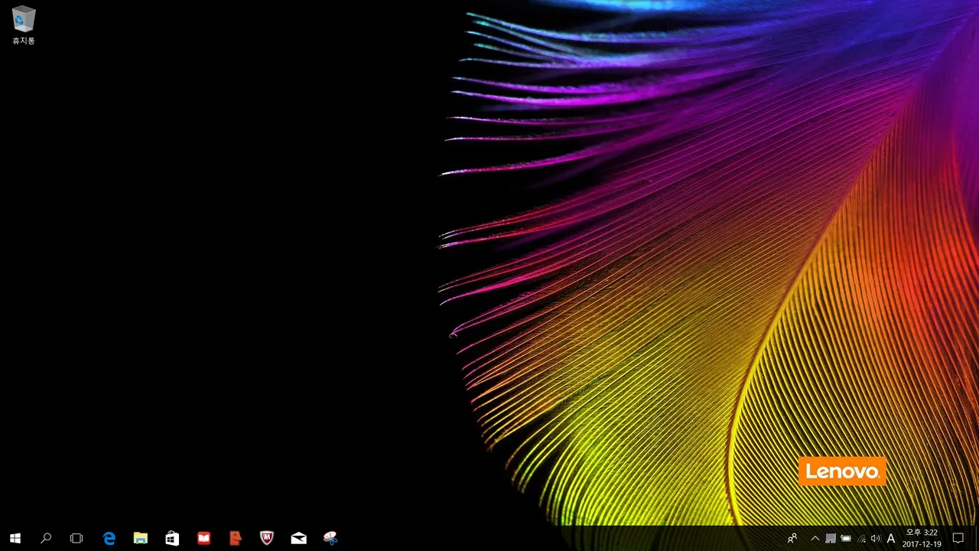
Task: Open the Mail app from the taskbar
Action: click(x=298, y=538)
